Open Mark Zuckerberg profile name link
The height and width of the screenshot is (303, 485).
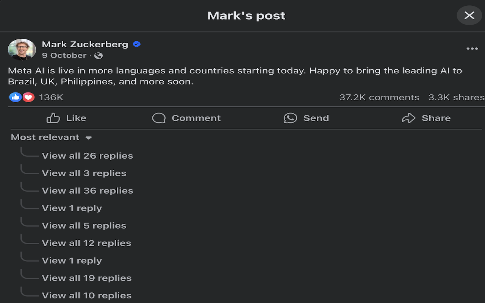tap(85, 44)
